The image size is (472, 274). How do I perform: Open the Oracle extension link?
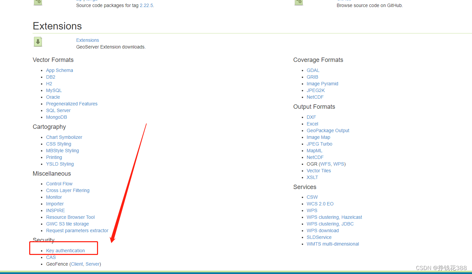tap(53, 97)
